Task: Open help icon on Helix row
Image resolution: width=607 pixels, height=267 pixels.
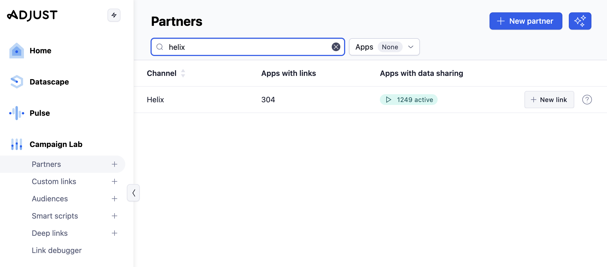Action: pyautogui.click(x=587, y=100)
